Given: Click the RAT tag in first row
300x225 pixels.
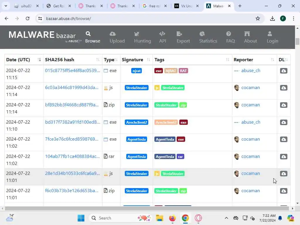Looking at the screenshot, I should 183,71.
